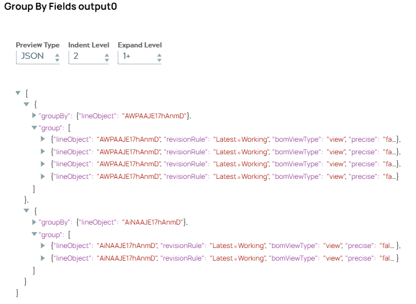Select the "AWPAAJE17hAnmD" value in first groupBy
Image resolution: width=416 pixels, height=304 pixels.
154,116
